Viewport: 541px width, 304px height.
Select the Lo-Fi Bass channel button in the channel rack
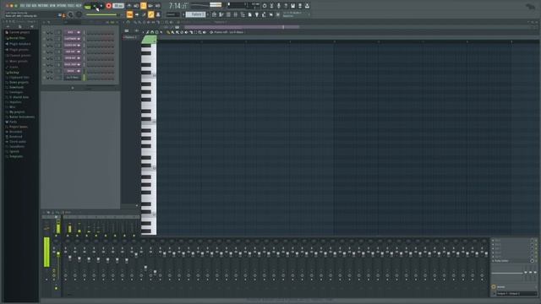tap(73, 78)
